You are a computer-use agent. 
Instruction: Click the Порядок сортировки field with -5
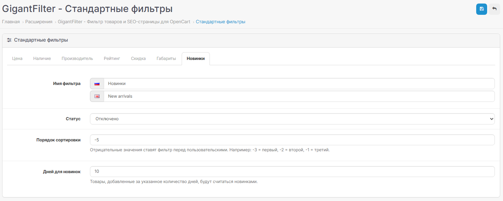(292, 140)
